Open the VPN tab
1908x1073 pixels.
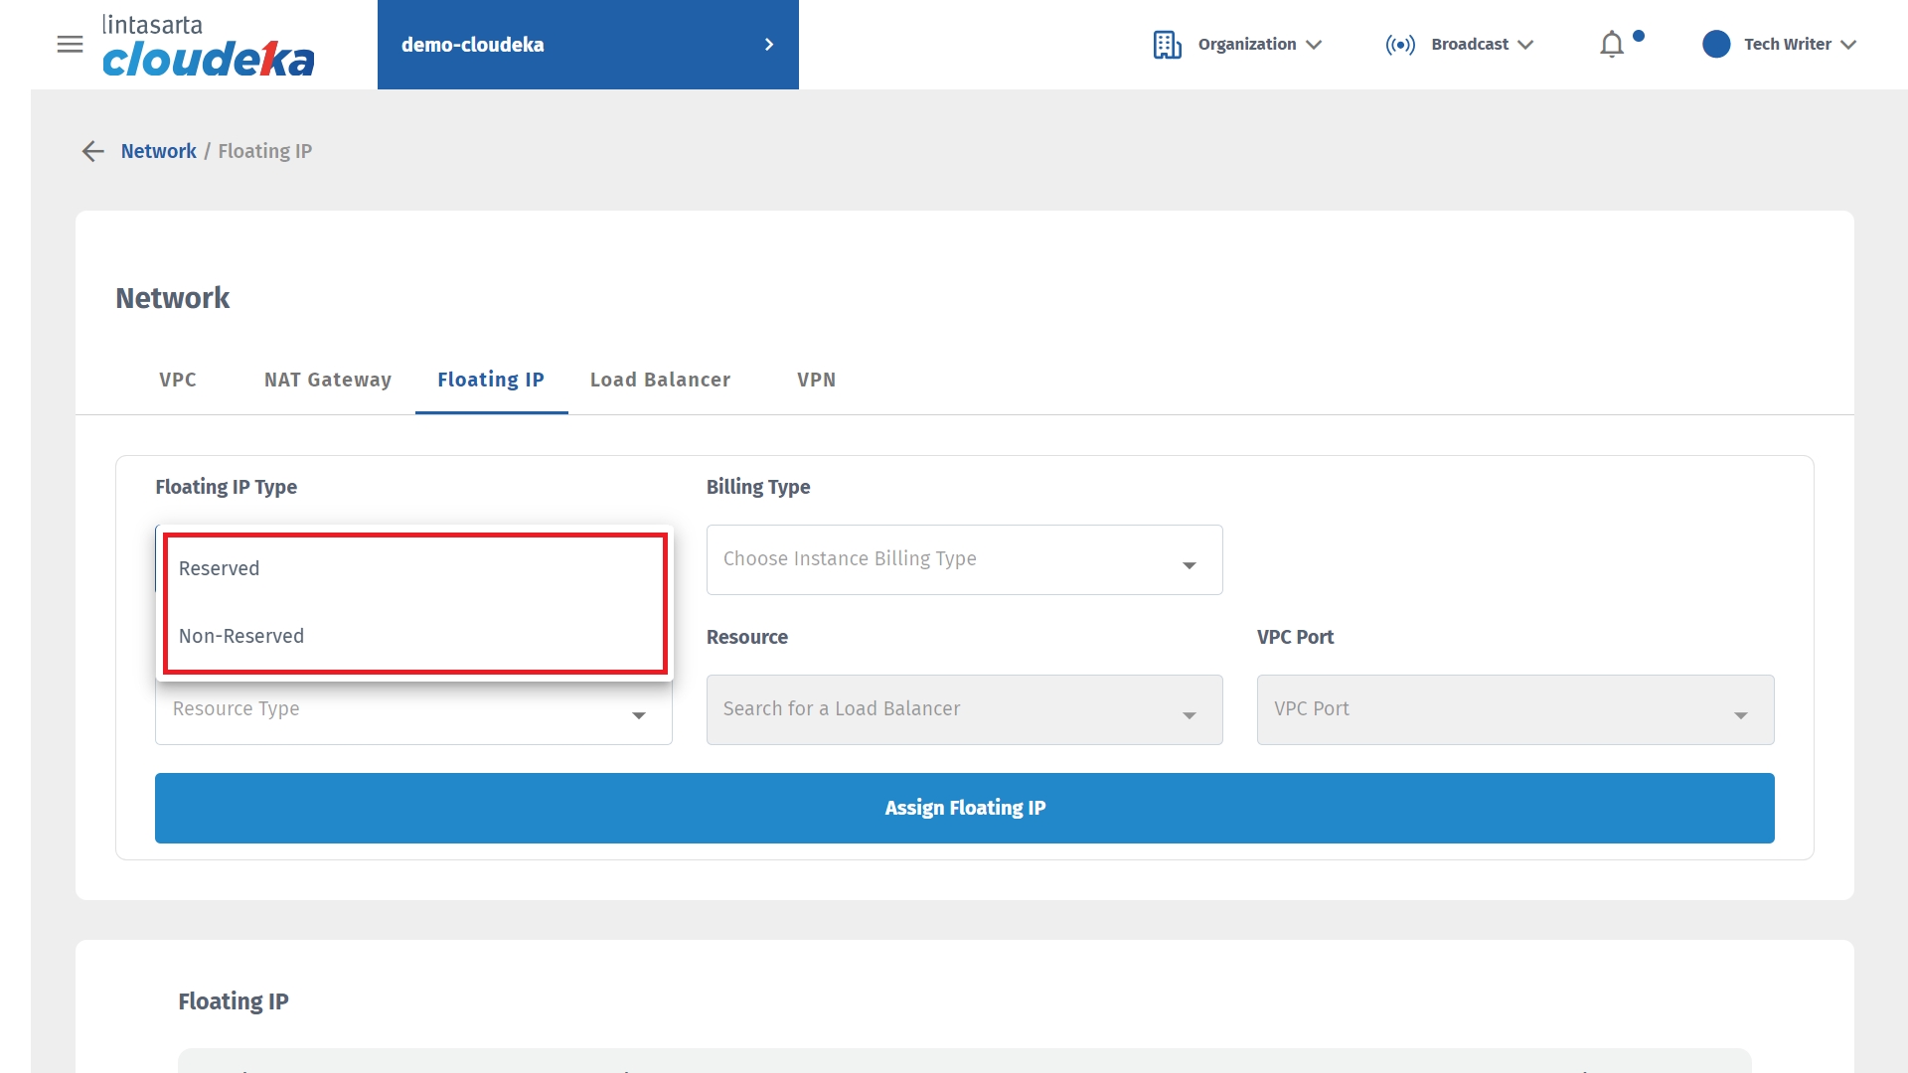pos(816,380)
